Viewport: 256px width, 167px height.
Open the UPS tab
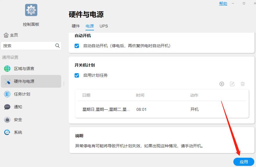104,26
